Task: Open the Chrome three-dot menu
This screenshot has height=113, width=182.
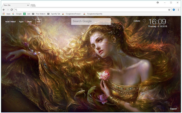Action: pos(178,10)
